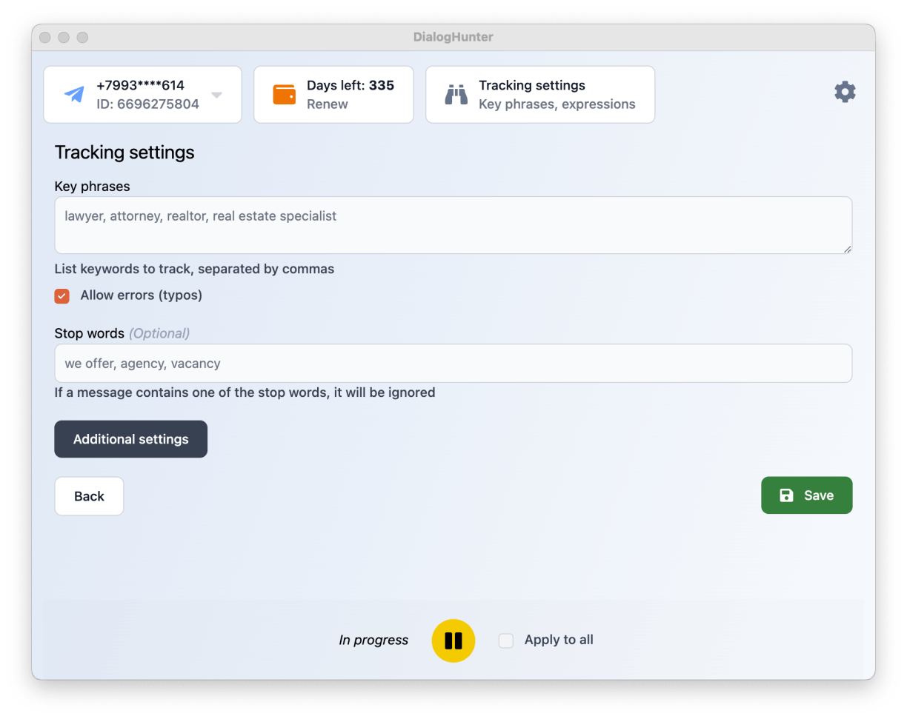The height and width of the screenshot is (719, 907).
Task: Click into the Stop words field
Action: pyautogui.click(x=453, y=364)
